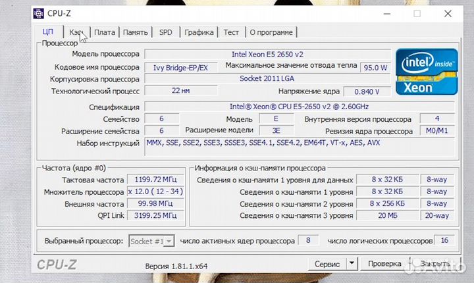Click the external frequency value 99.98 МГц
474x283 pixels.
pyautogui.click(x=155, y=203)
